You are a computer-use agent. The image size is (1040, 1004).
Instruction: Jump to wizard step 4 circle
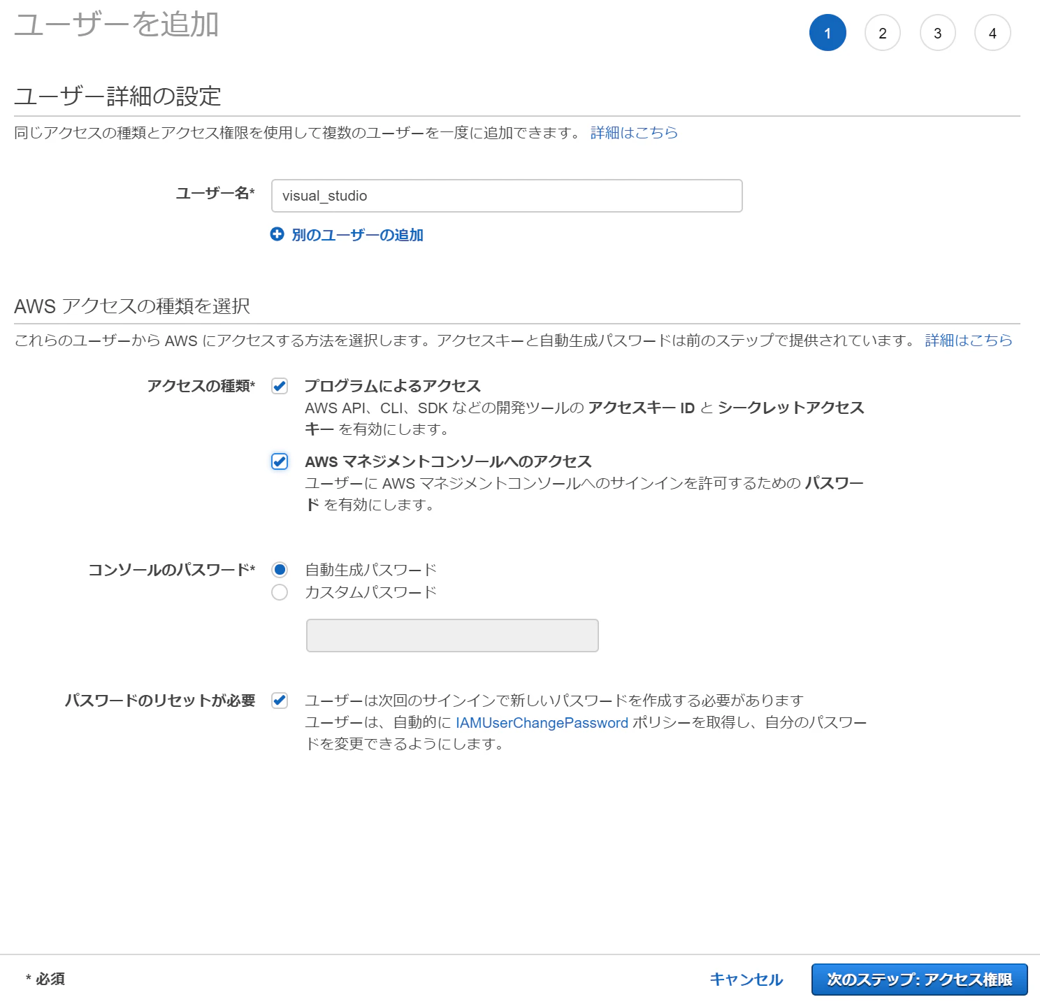[992, 33]
